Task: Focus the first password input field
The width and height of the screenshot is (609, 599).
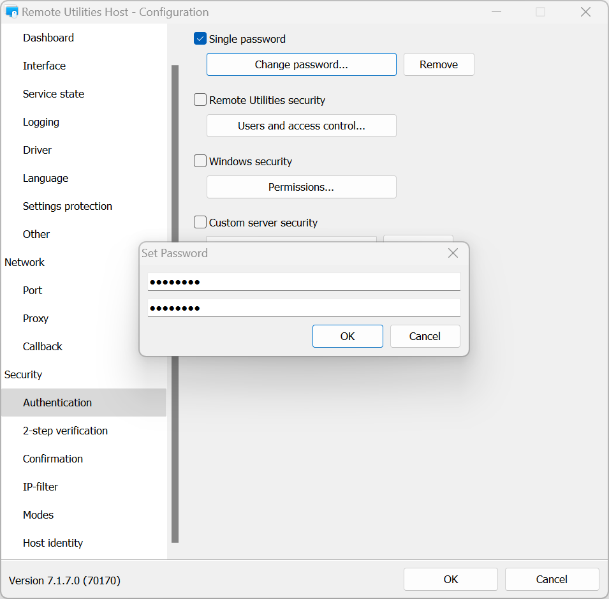Action: pyautogui.click(x=304, y=282)
